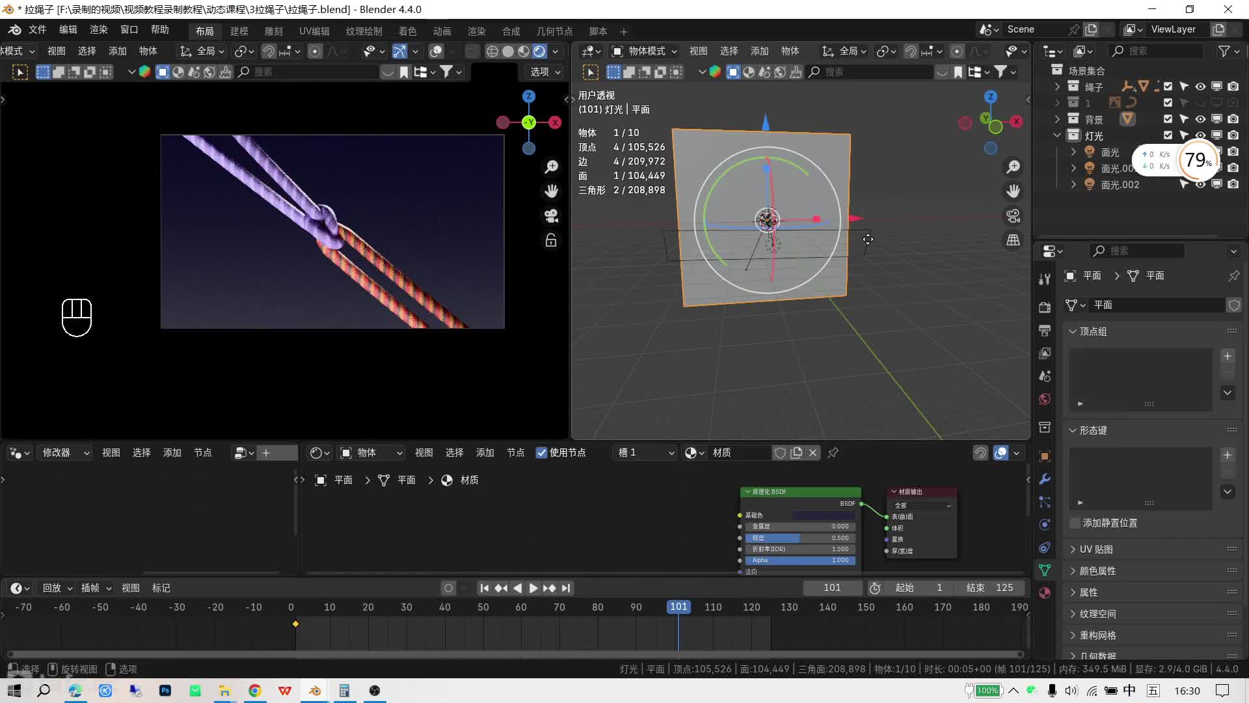Open the 渲染 menu in top bar

(x=98, y=30)
